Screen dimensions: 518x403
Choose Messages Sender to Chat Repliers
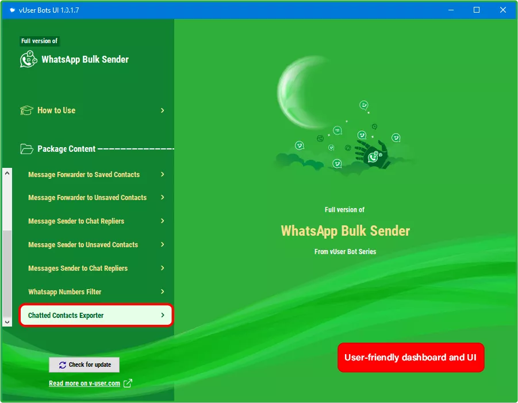point(96,268)
